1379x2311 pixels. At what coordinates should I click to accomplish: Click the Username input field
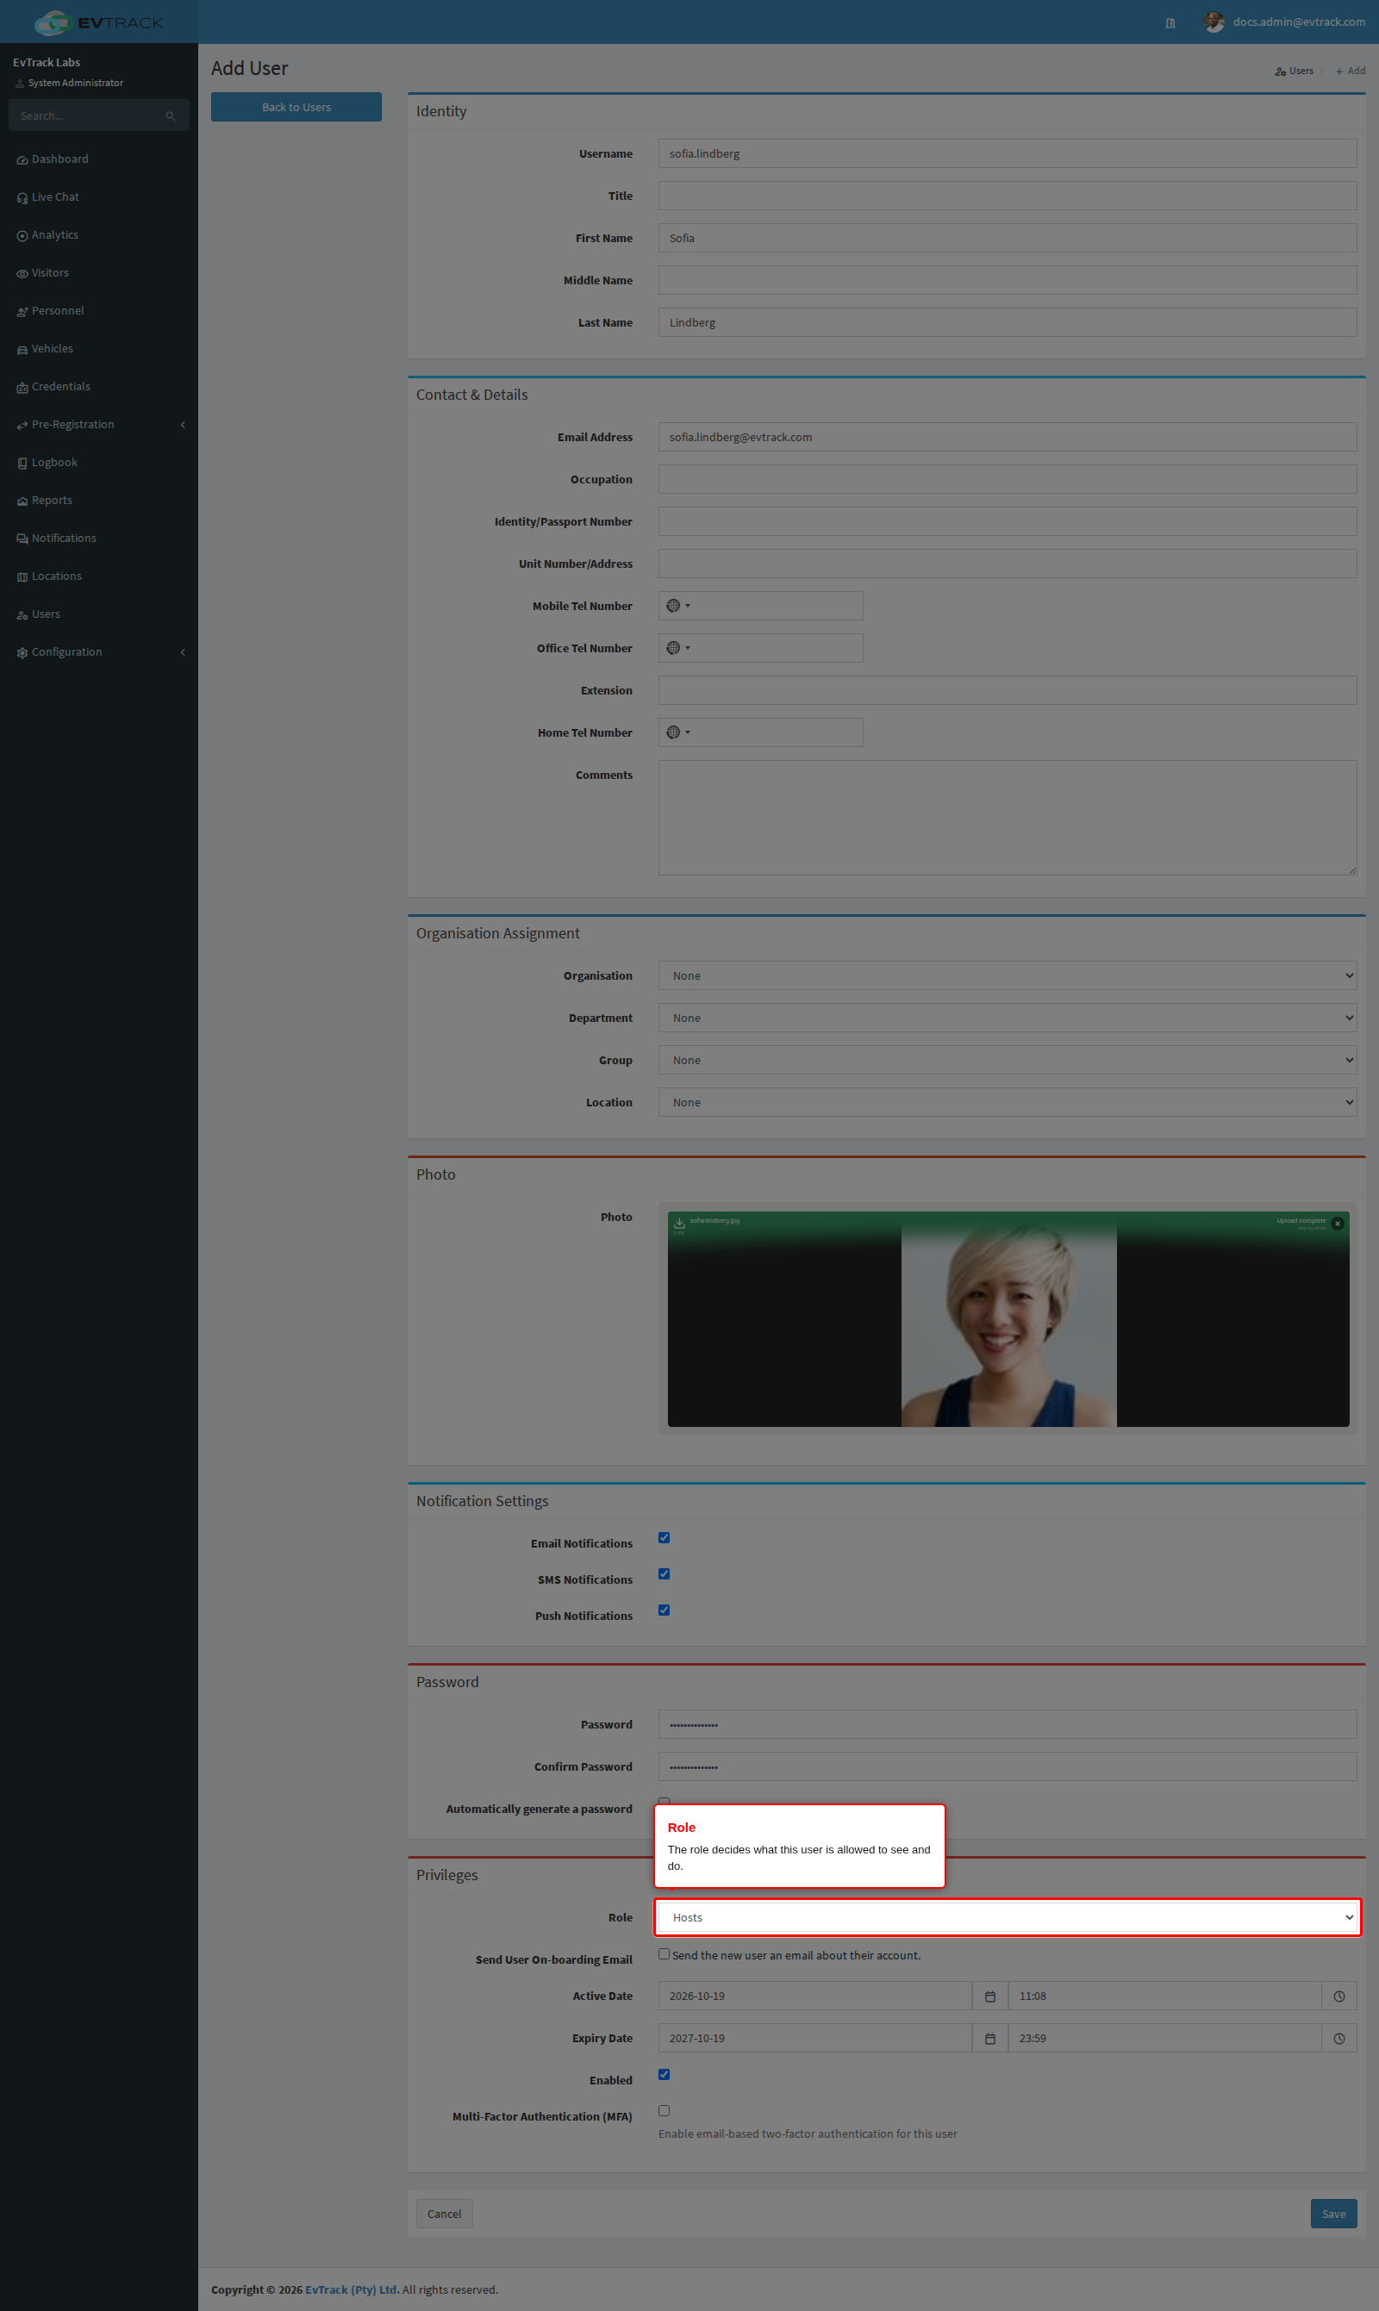click(x=1008, y=154)
